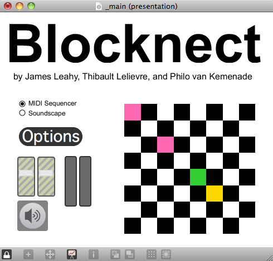Toggle the presentation mode icon
This screenshot has width=273, height=261.
(72, 254)
